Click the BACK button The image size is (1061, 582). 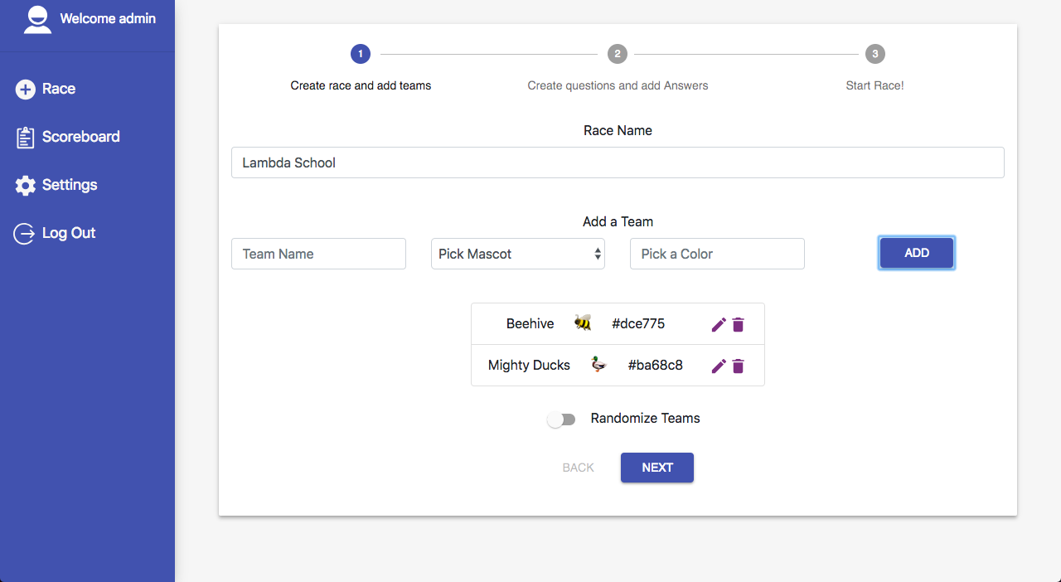click(x=579, y=468)
